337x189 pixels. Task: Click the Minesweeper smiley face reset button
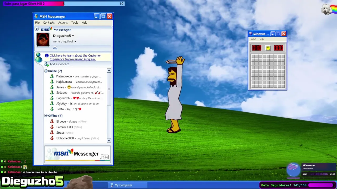[268, 48]
